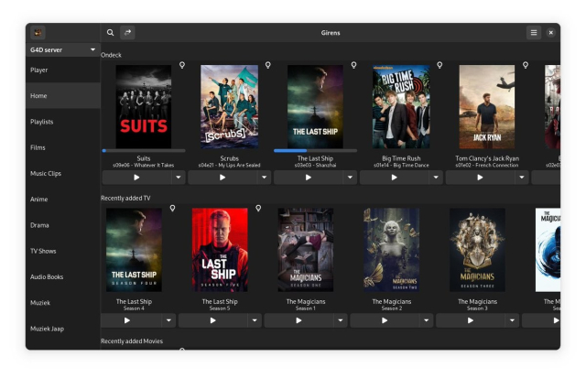Image resolution: width=586 pixels, height=378 pixels.
Task: Open play options dropdown for Suits
Action: 179,178
